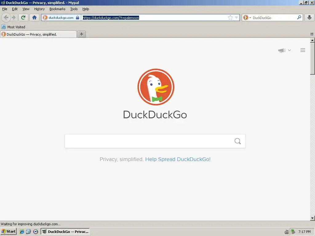Launch Windows Media Player from quick launch

click(36, 232)
